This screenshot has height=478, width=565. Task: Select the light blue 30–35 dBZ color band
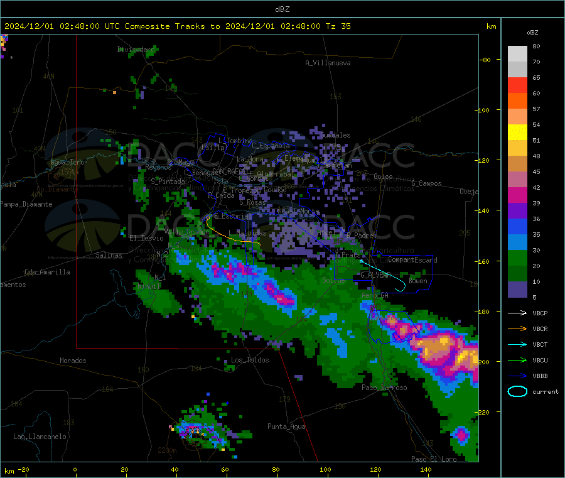pos(517,242)
